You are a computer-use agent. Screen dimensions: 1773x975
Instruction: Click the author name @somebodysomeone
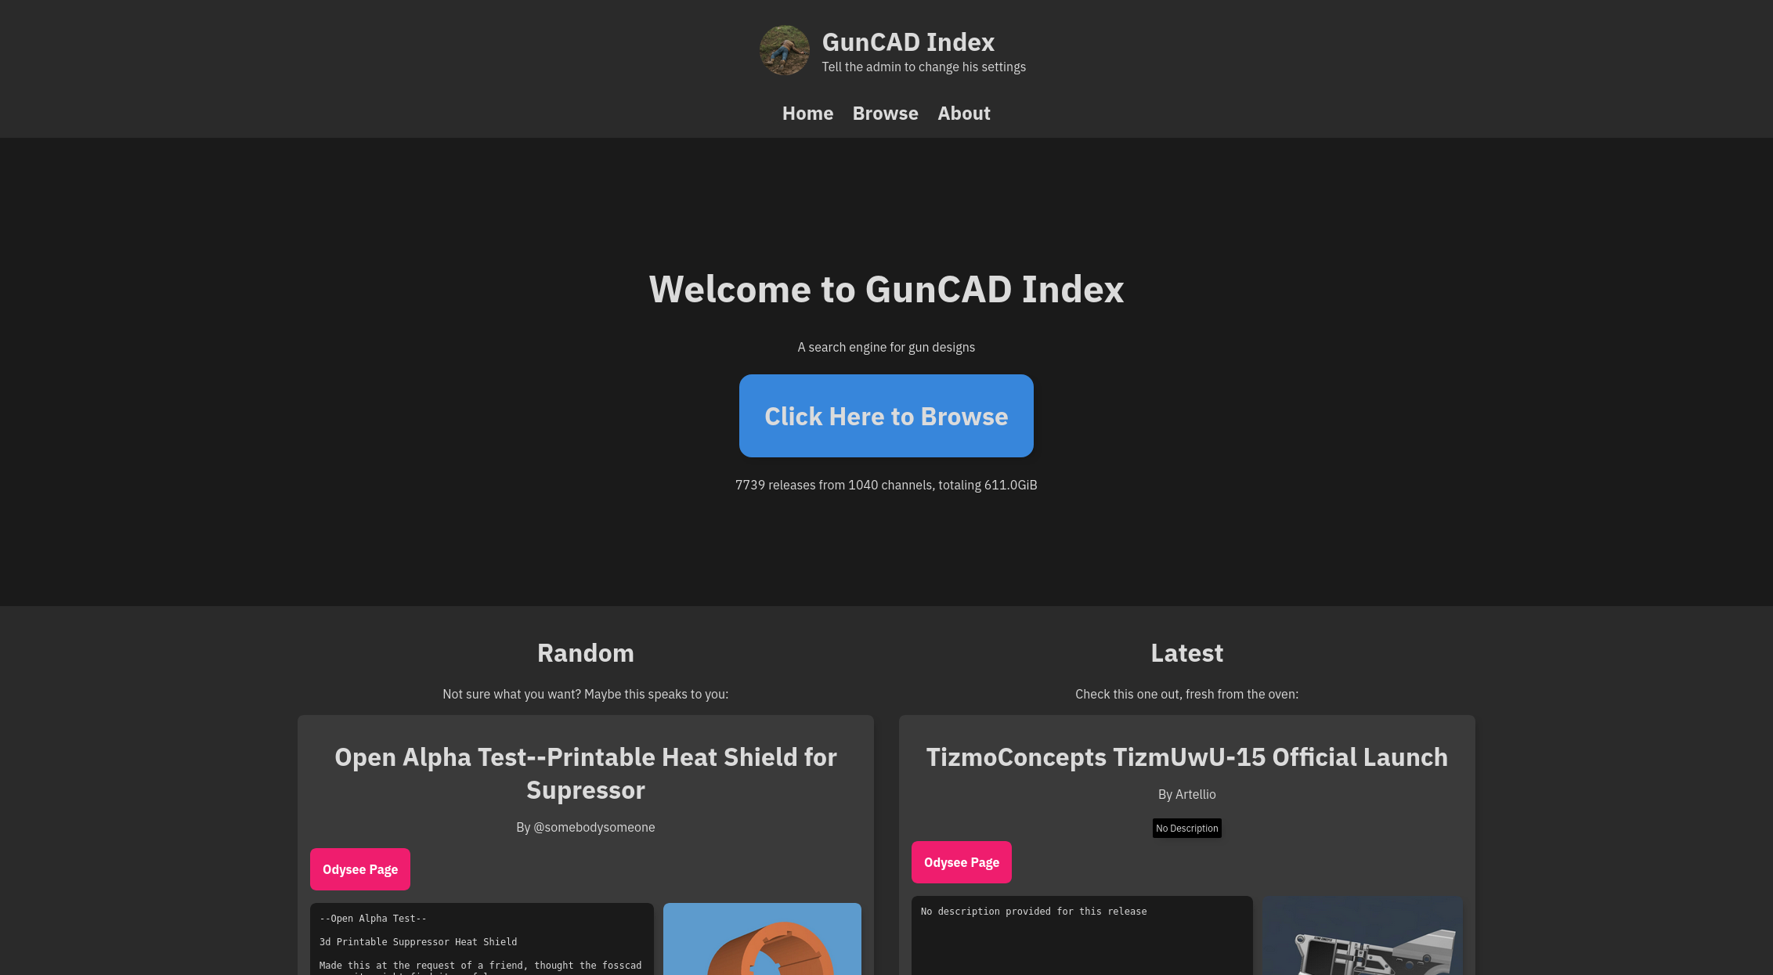click(x=594, y=827)
